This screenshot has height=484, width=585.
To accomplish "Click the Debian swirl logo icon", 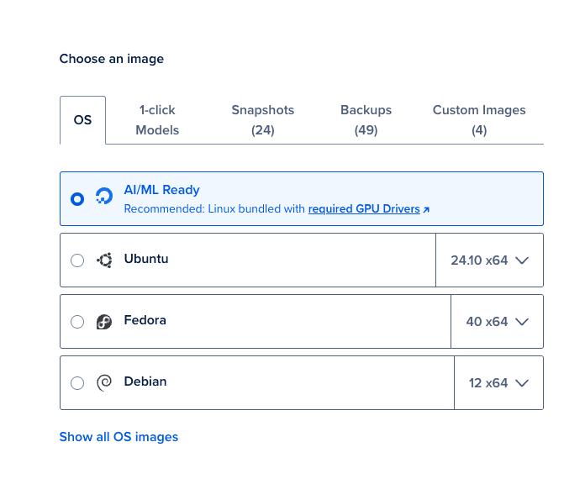I will 104,382.
